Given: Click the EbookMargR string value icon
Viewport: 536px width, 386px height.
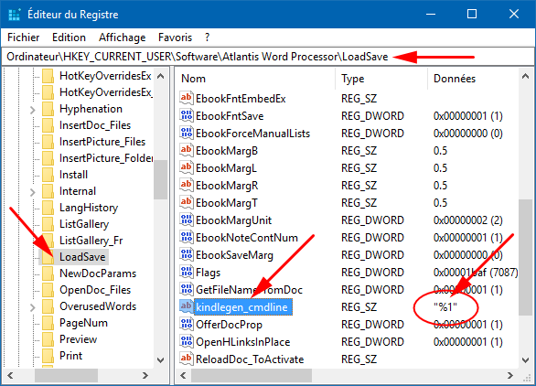Looking at the screenshot, I should [x=186, y=186].
